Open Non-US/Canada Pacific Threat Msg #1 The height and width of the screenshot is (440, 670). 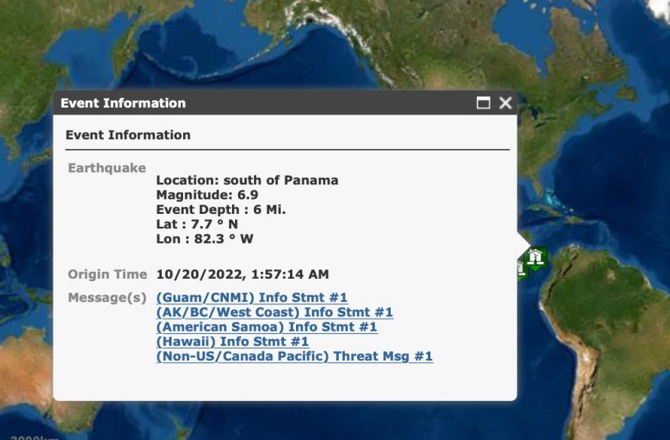[x=294, y=356]
